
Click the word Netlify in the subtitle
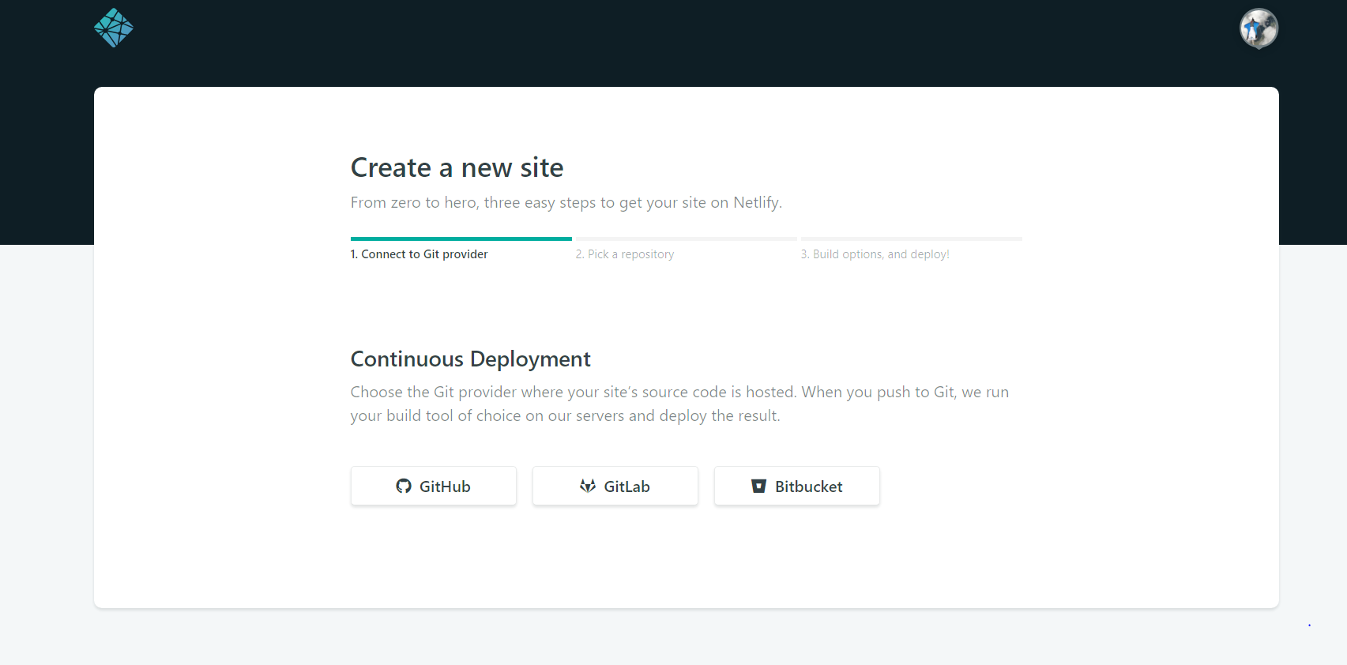(755, 203)
